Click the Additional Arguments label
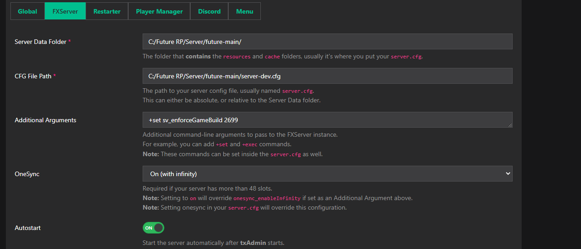Screen dimensions: 581x249 point(45,120)
